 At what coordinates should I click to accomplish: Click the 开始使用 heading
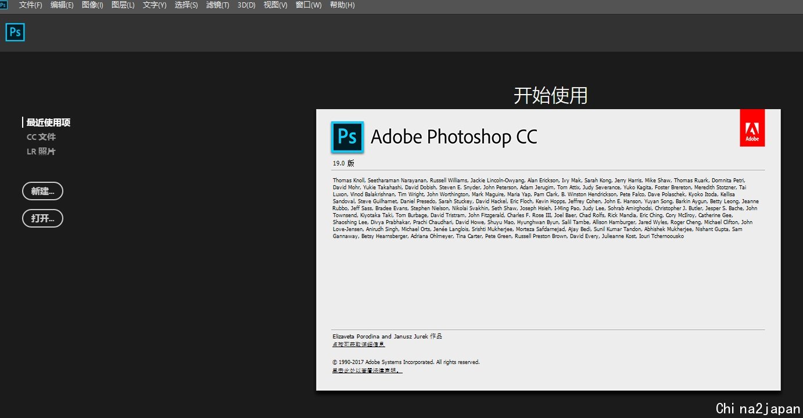[550, 95]
